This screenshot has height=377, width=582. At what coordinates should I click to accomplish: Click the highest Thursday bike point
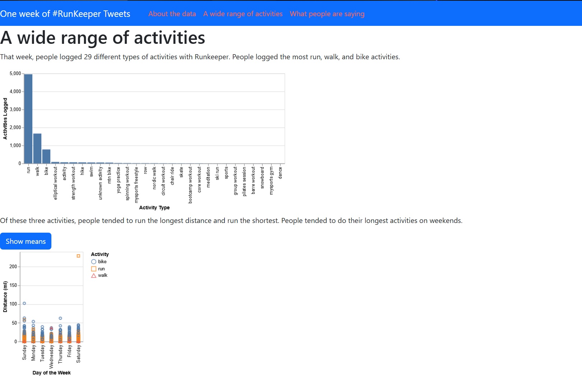pos(60,318)
